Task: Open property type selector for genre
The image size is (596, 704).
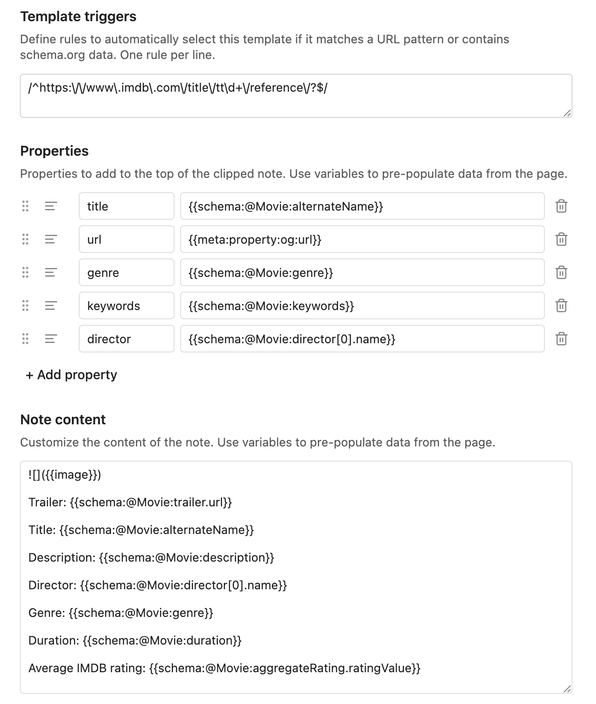Action: point(51,273)
